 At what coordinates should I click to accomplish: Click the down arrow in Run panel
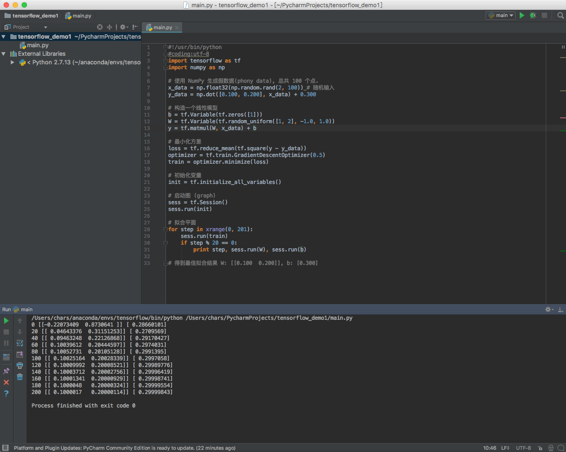pos(20,332)
